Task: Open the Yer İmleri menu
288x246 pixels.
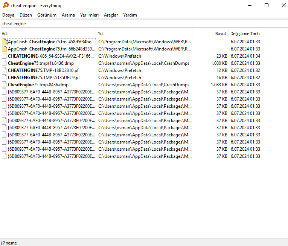Action: [89, 15]
